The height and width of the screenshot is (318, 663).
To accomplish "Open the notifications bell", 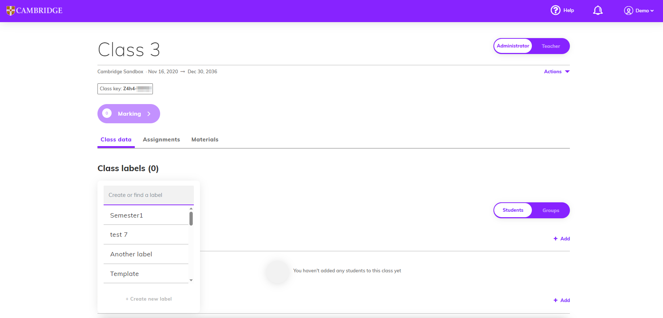I will coord(598,11).
